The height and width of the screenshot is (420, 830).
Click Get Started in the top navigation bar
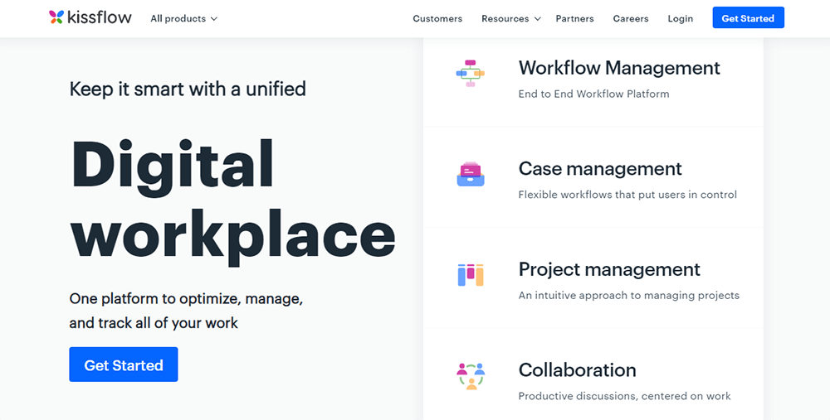click(x=748, y=17)
